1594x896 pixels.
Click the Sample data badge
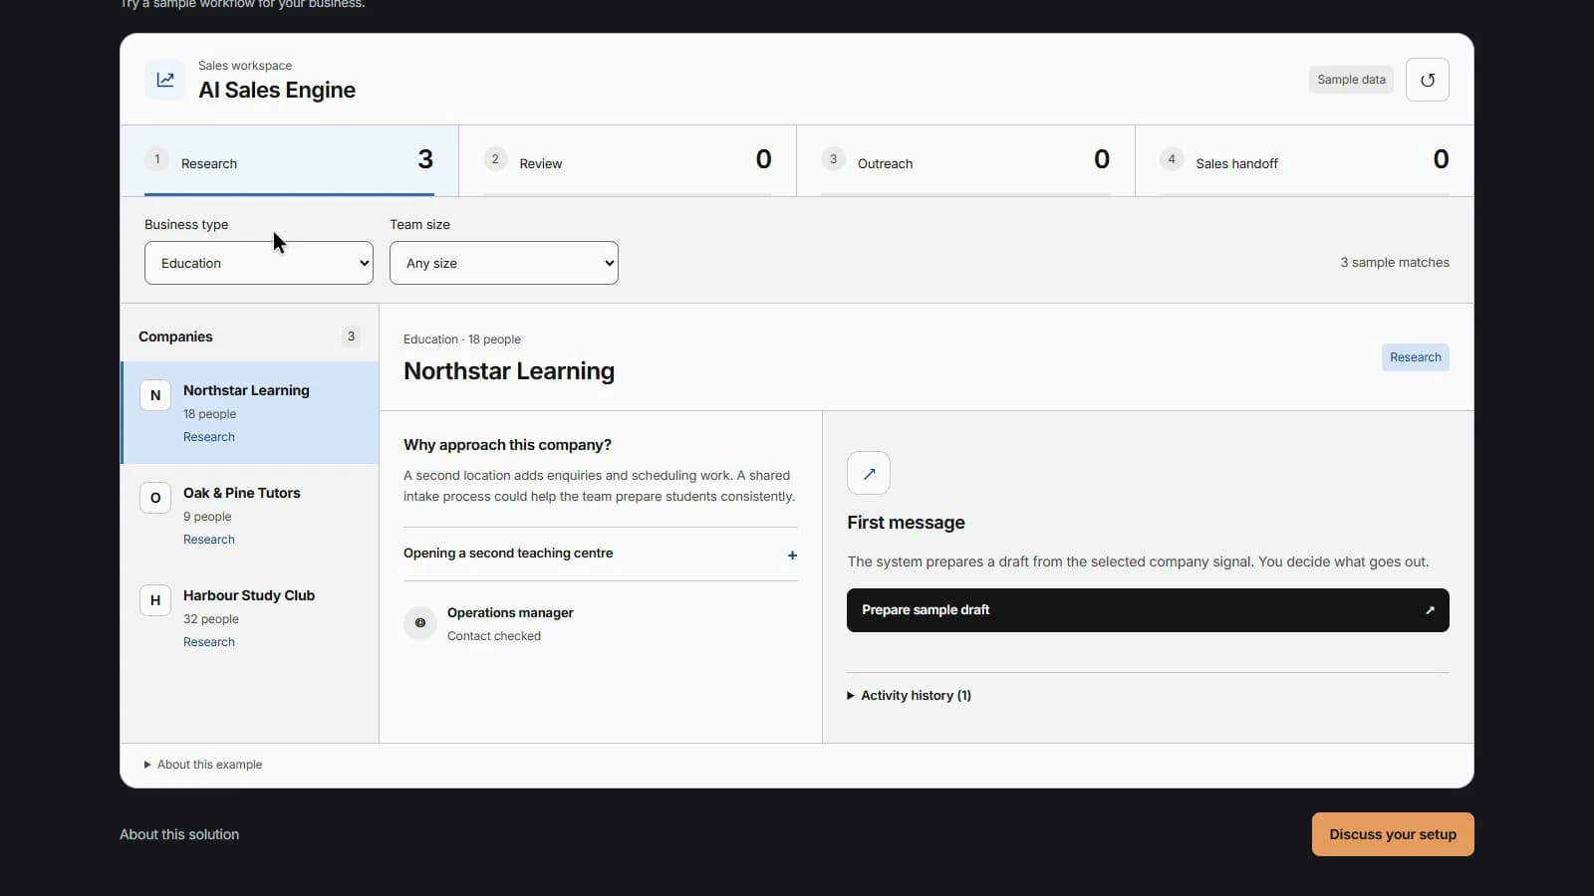1351,80
